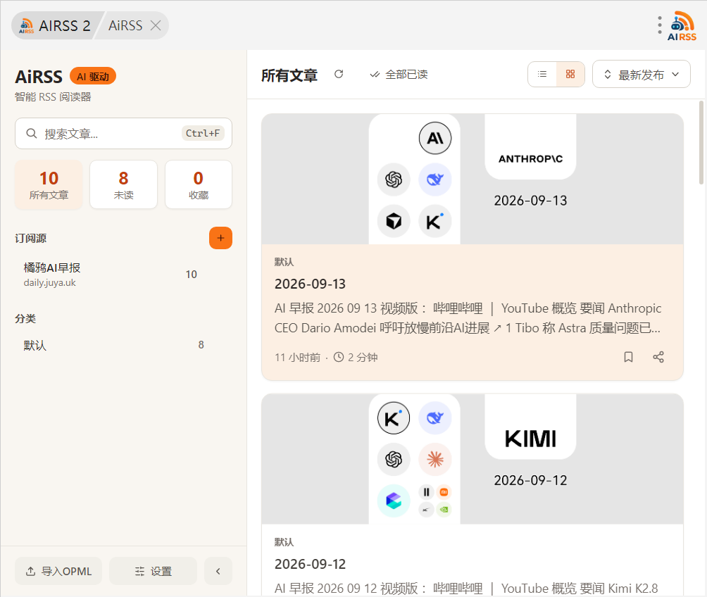707x597 pixels.
Task: Collapse the sidebar with the chevron button
Action: pyautogui.click(x=218, y=571)
